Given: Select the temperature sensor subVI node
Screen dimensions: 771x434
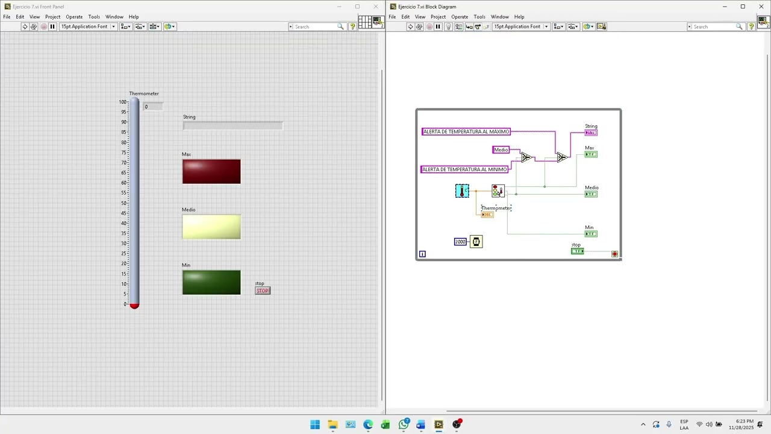Looking at the screenshot, I should coord(462,191).
